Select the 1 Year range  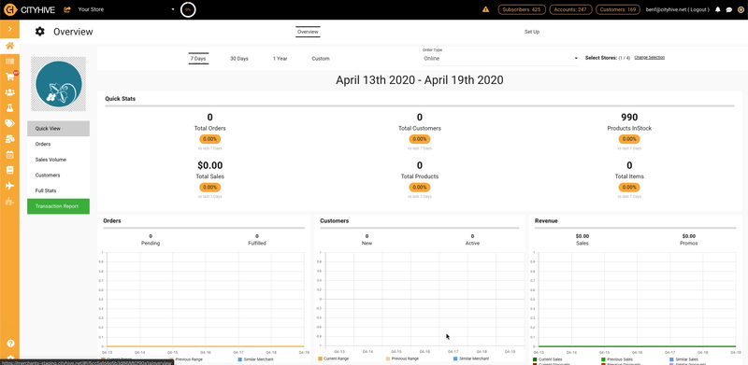(280, 59)
